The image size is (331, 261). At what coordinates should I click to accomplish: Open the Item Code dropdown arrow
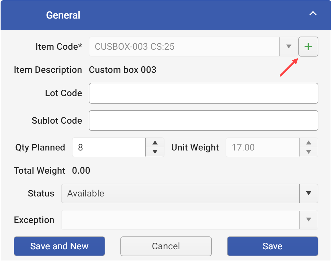[x=288, y=47]
